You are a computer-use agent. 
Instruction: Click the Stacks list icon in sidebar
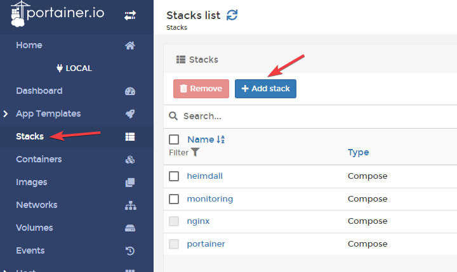coord(130,136)
